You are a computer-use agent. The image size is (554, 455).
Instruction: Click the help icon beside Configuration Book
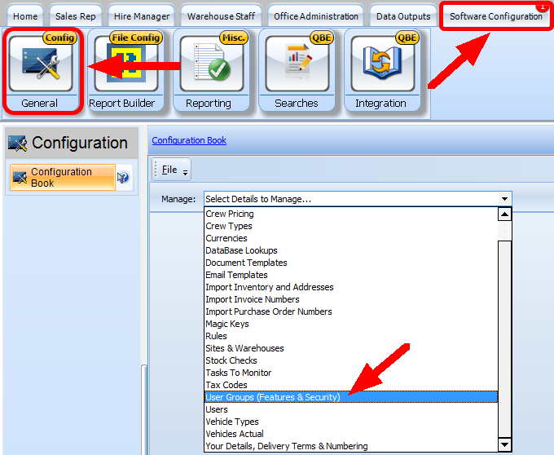(124, 178)
